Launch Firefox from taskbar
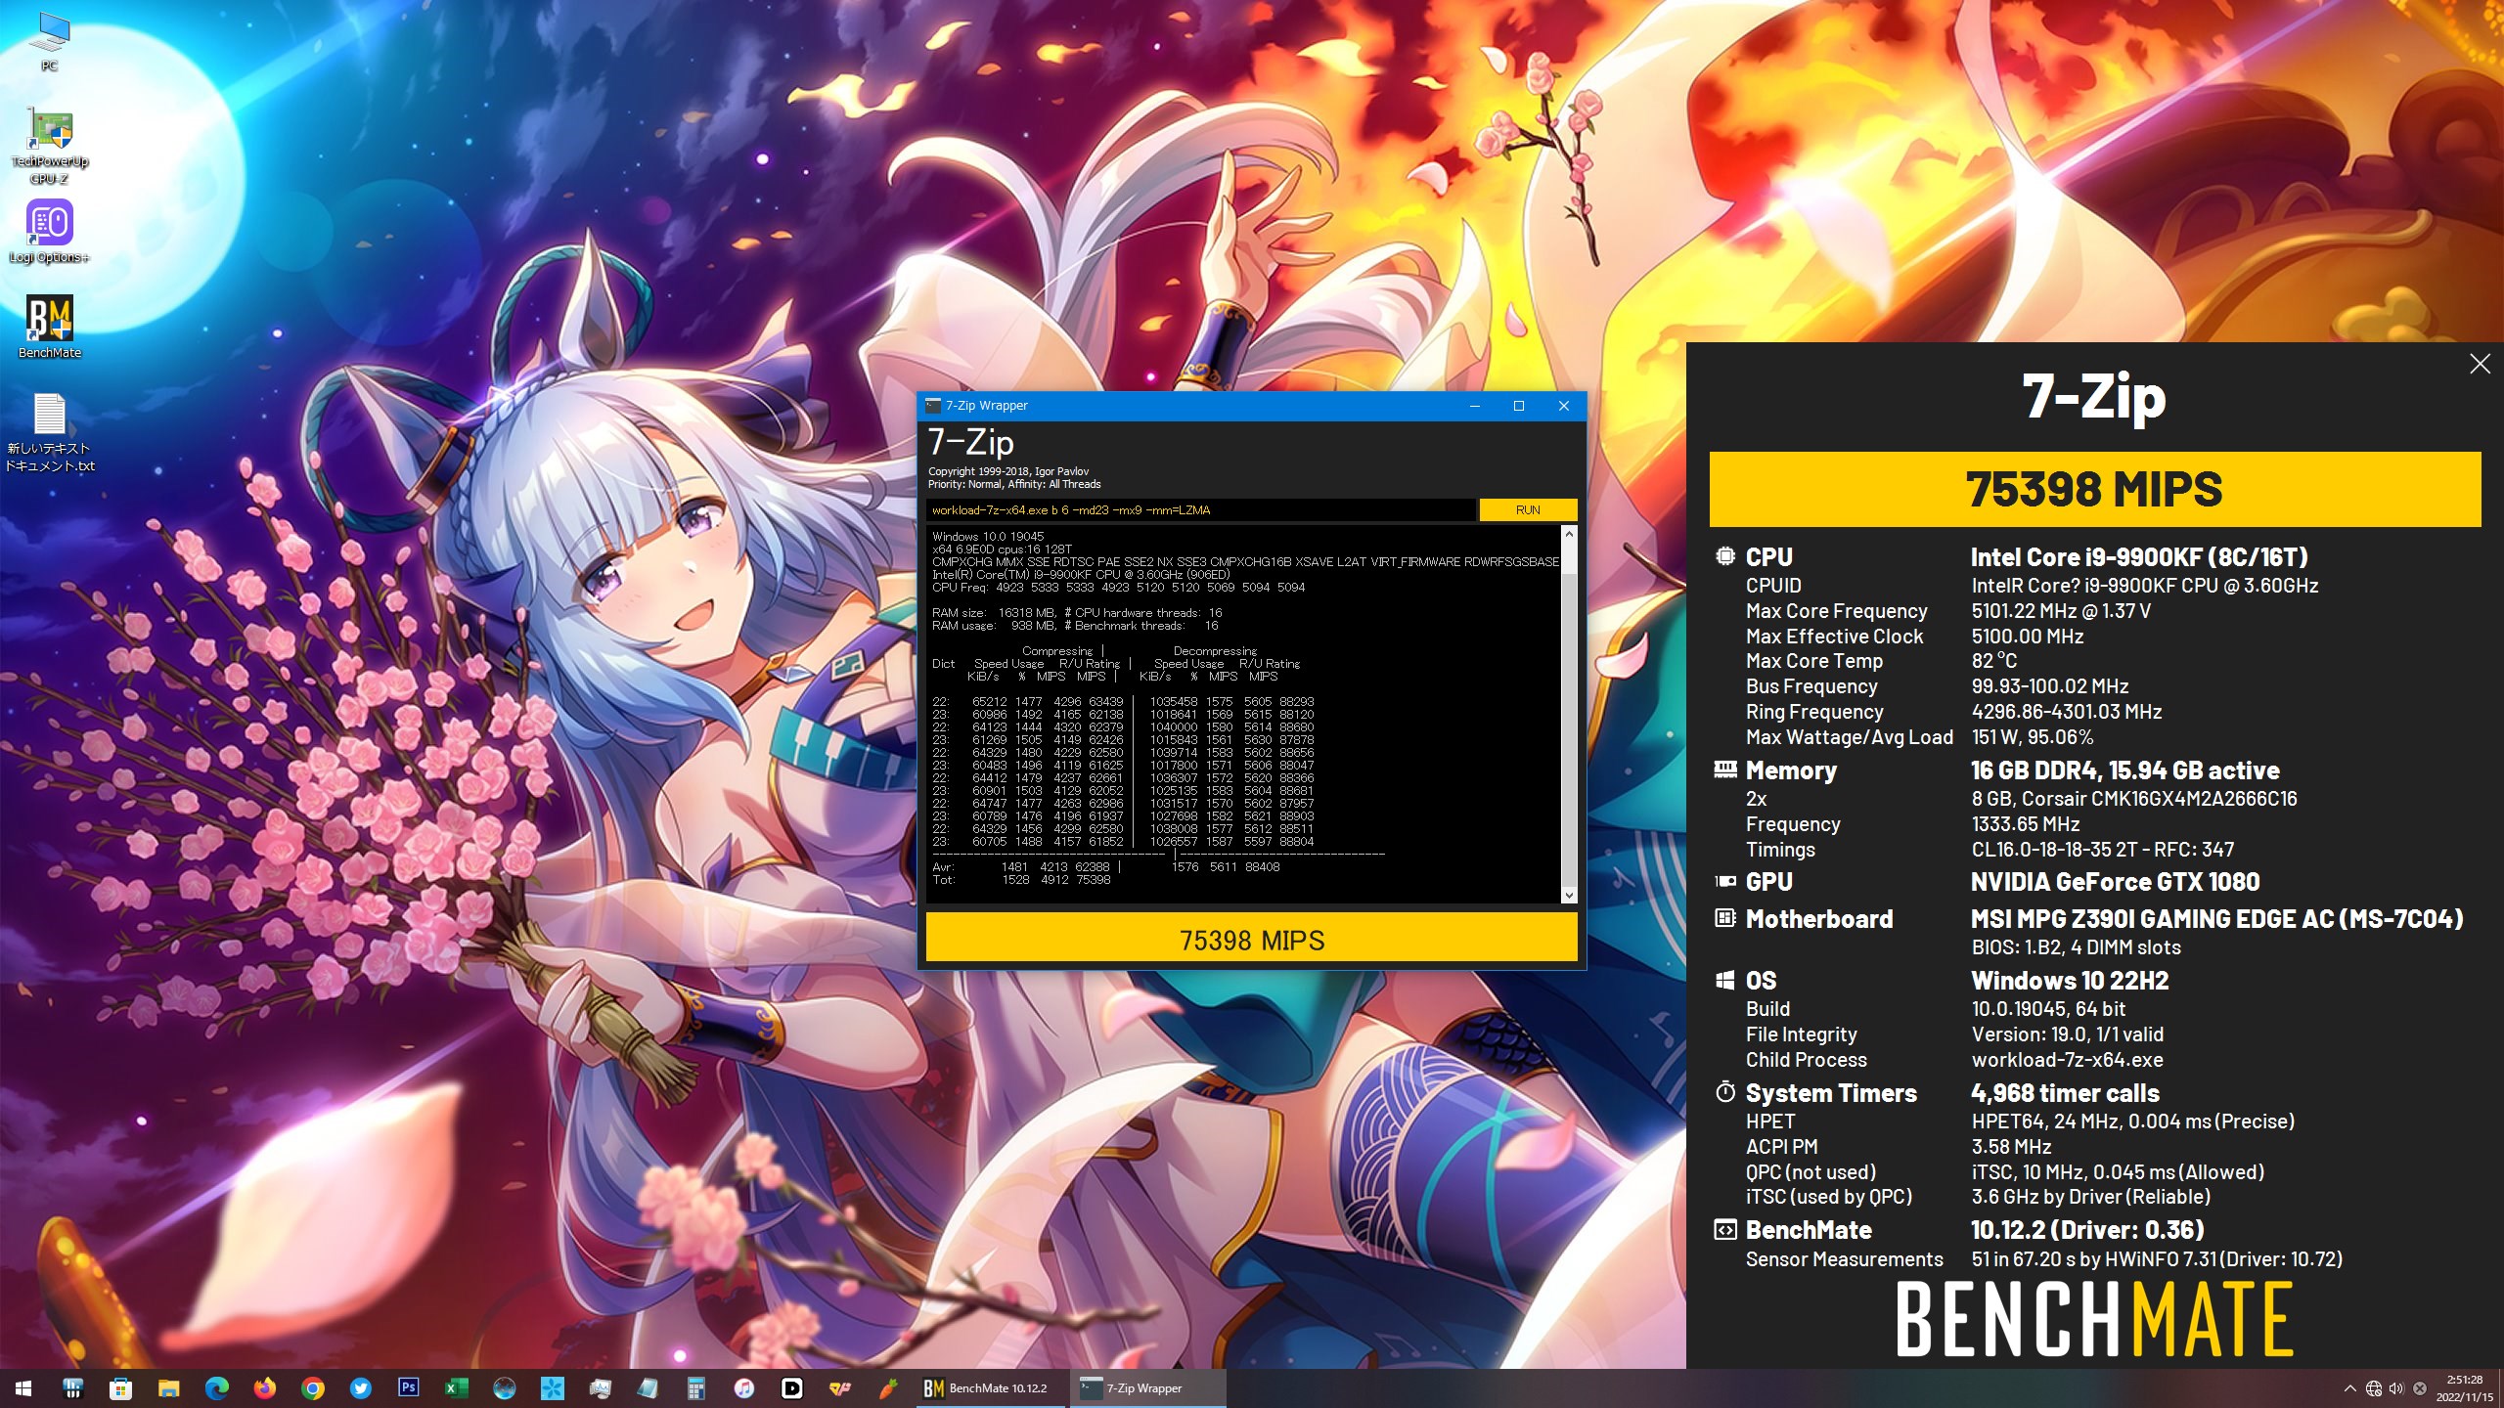Screen dimensions: 2504x1408 click(264, 1388)
